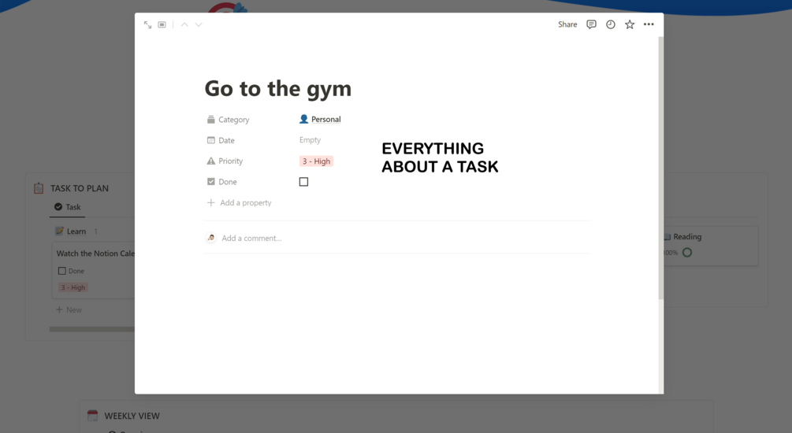
Task: Click the plus icon beside Add a property
Action: [210, 202]
